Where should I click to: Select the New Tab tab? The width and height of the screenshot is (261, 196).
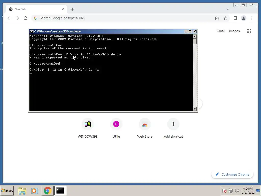36,9
